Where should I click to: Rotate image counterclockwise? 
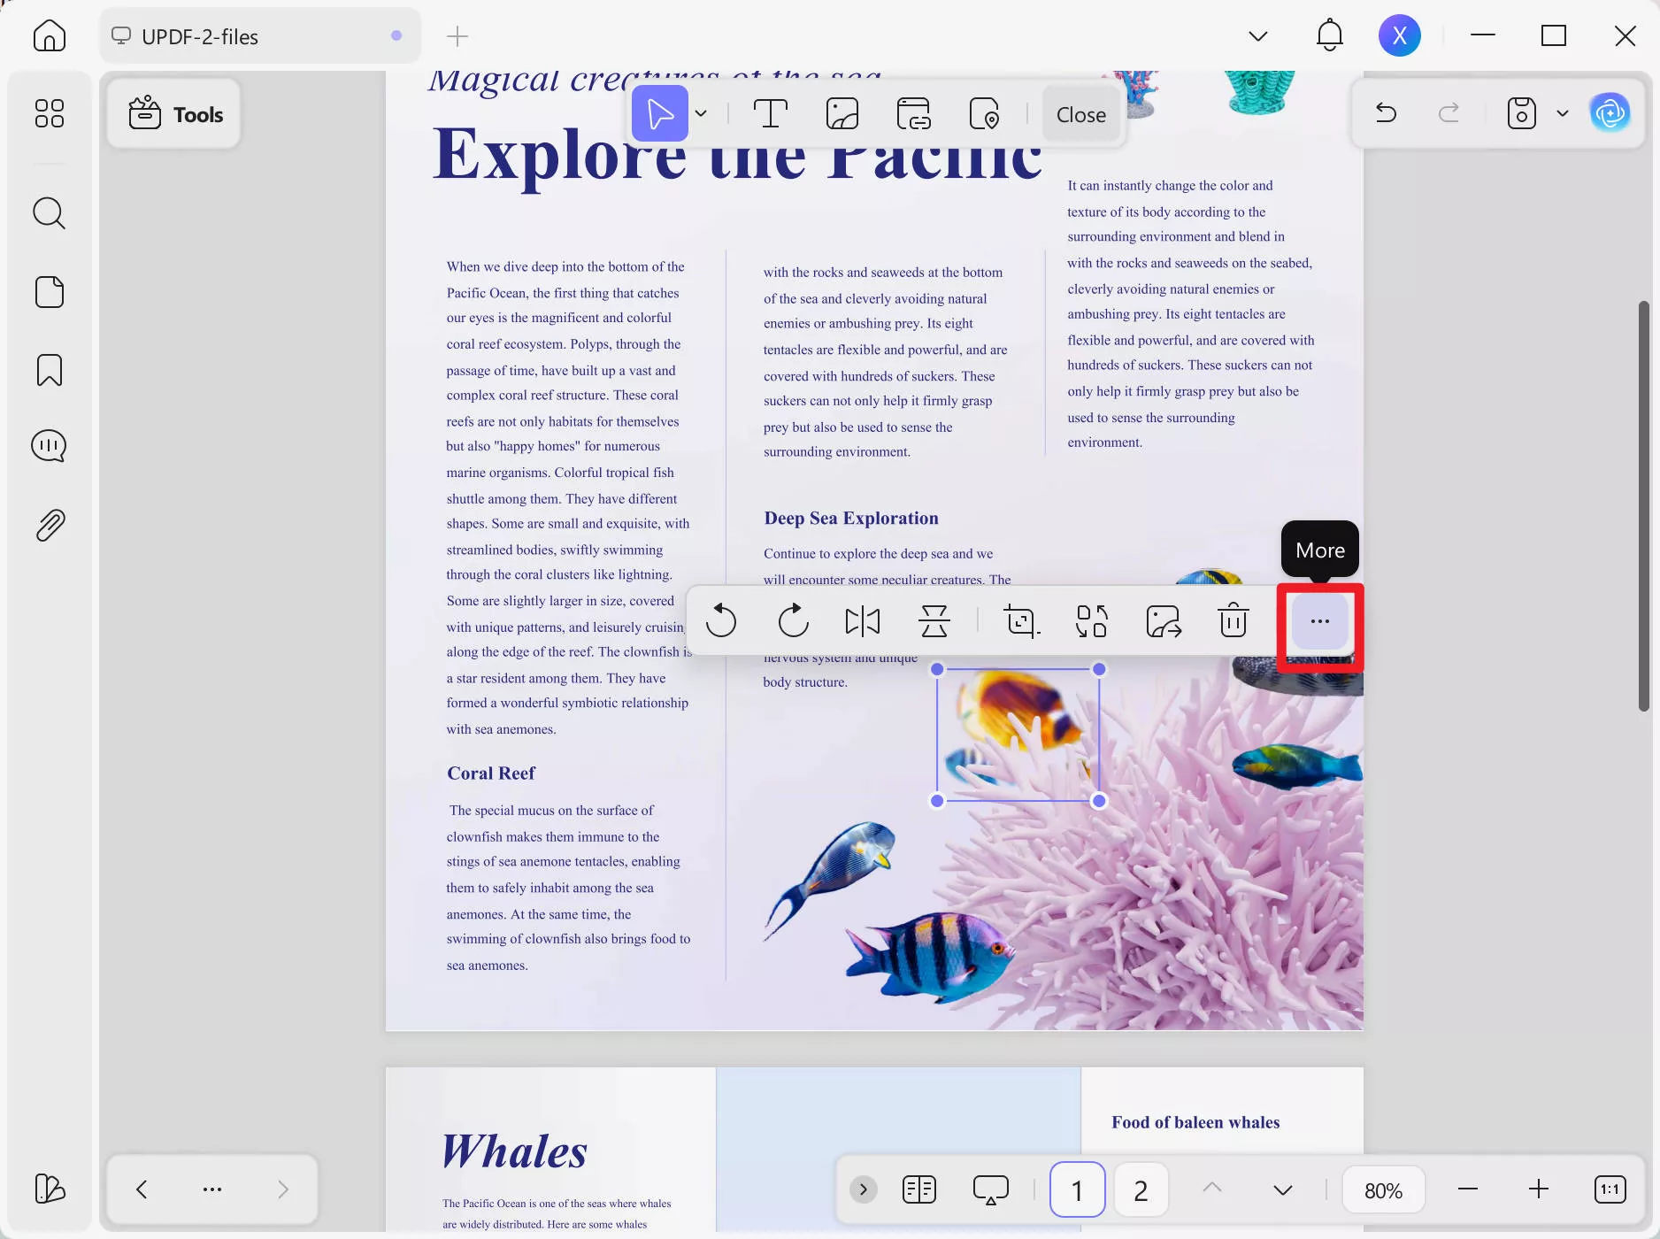(x=721, y=620)
